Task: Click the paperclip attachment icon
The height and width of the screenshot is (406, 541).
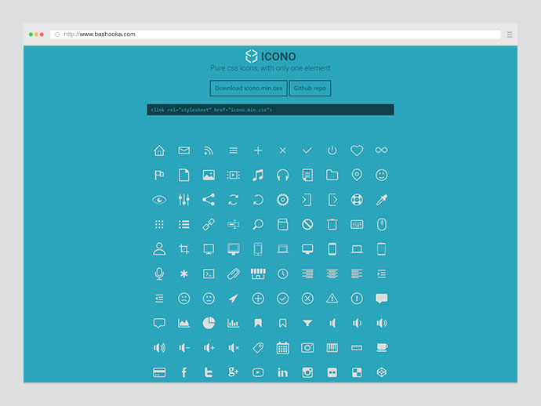Action: [233, 274]
